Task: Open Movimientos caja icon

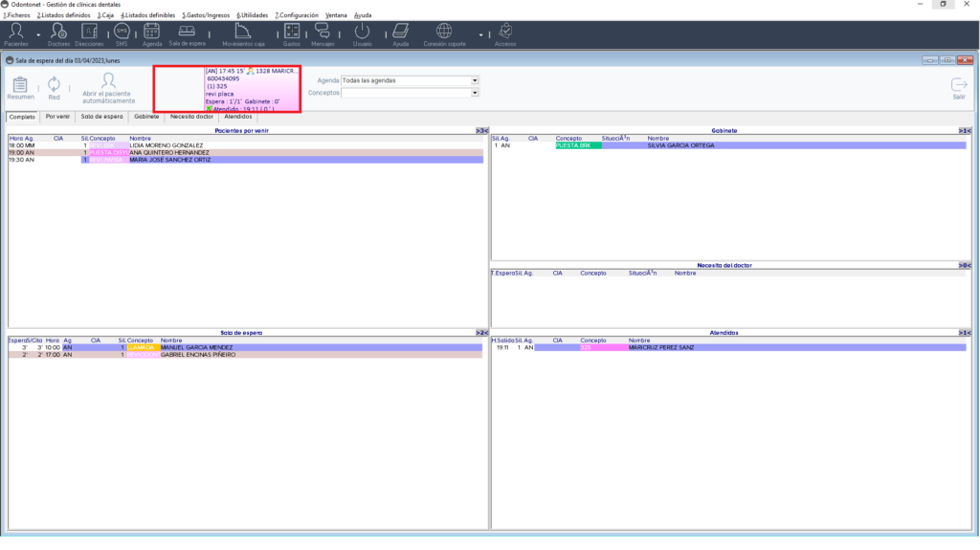Action: click(243, 34)
